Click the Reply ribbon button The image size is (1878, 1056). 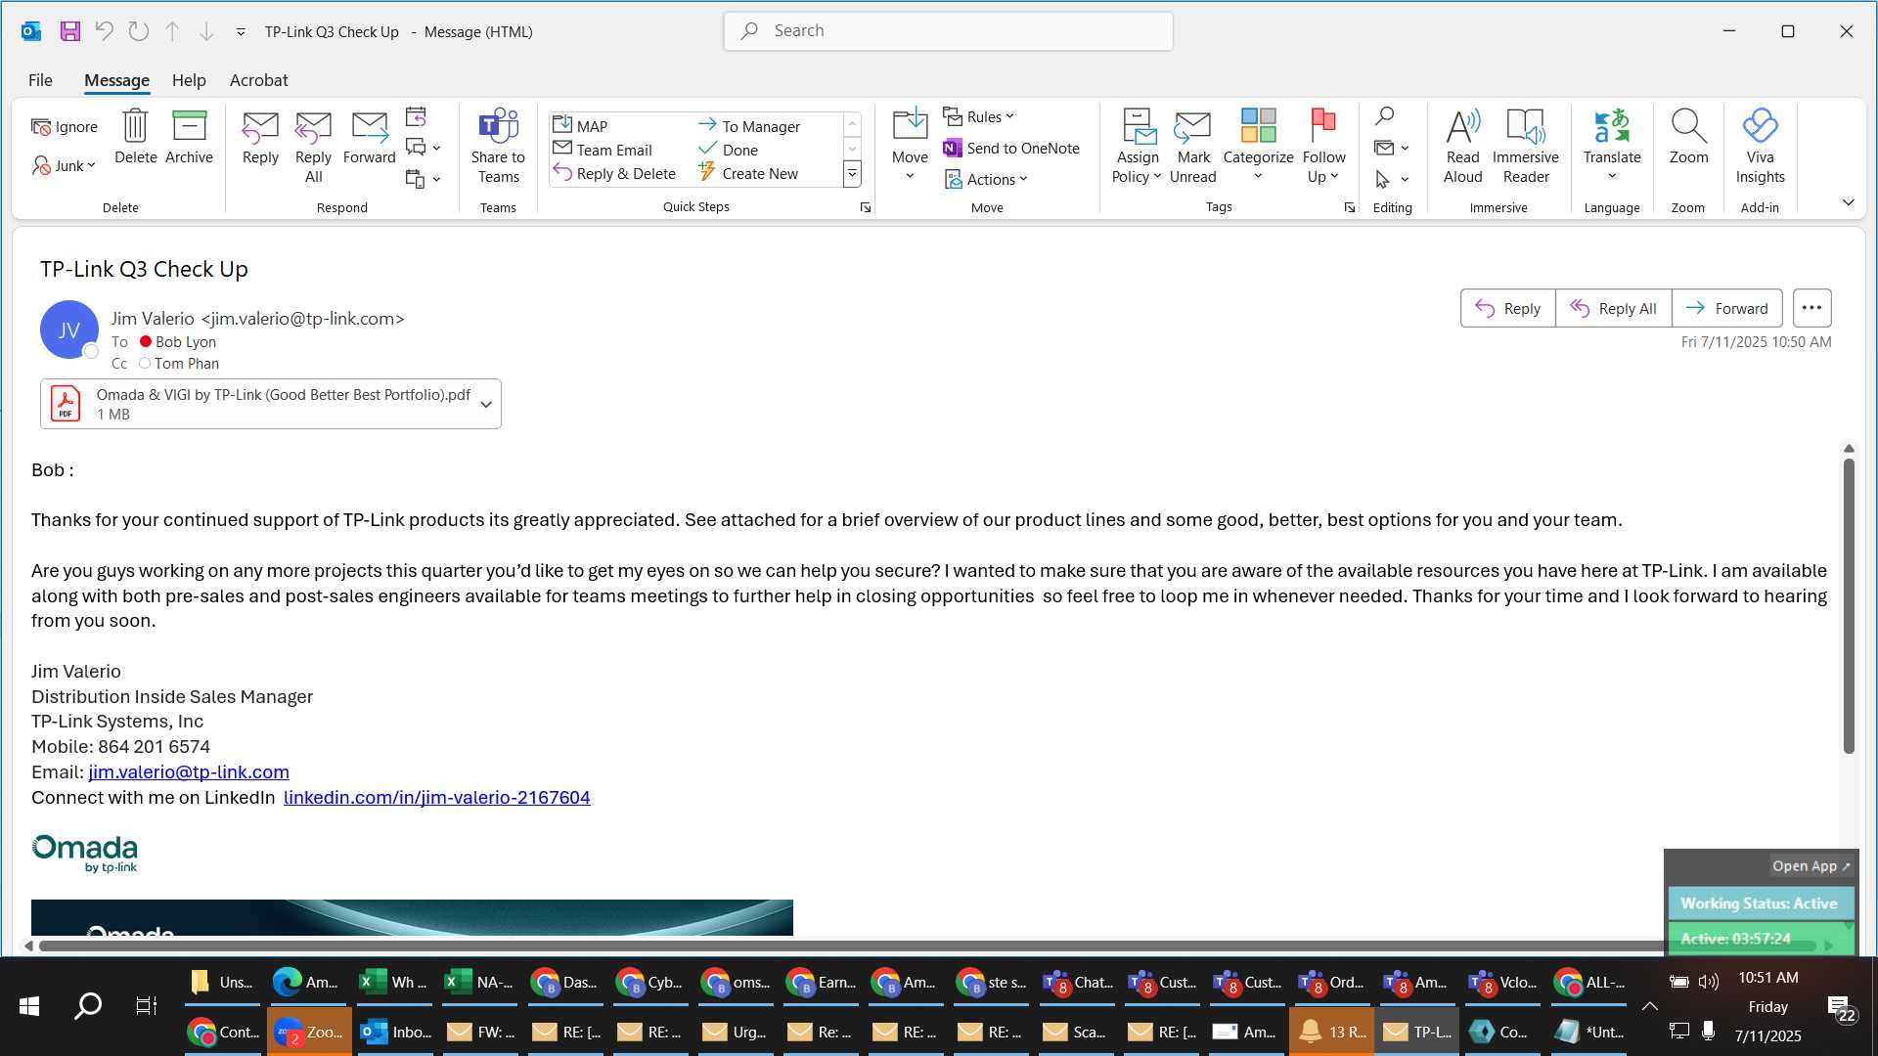point(260,137)
